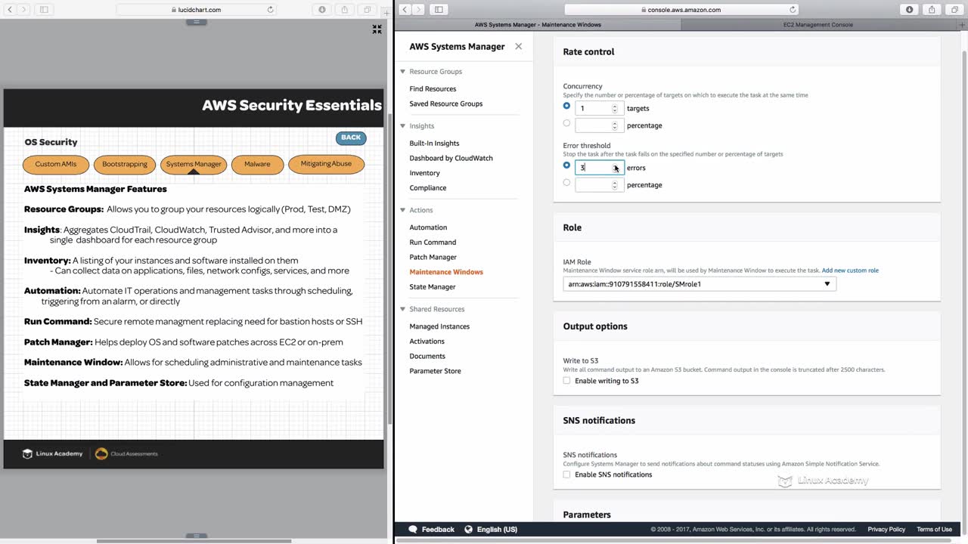Select Concurrency percentage radio button

point(566,123)
